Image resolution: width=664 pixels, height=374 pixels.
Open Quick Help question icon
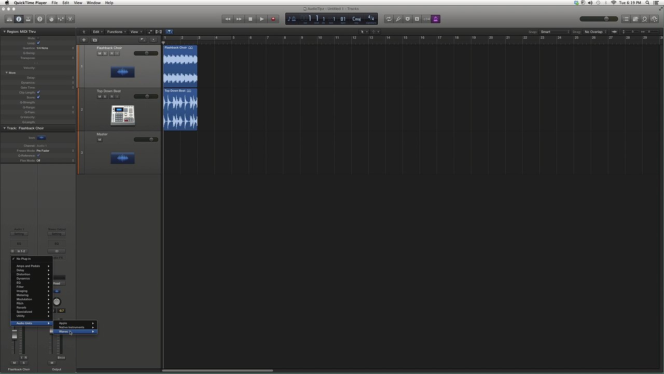39,19
